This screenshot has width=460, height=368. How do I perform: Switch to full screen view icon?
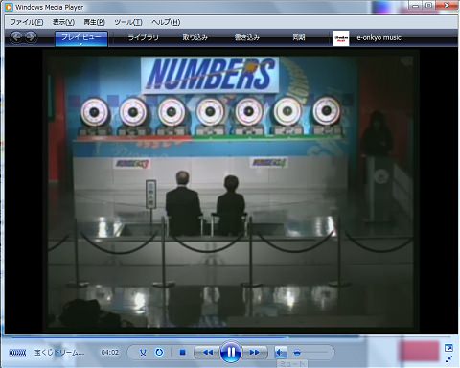tap(448, 348)
